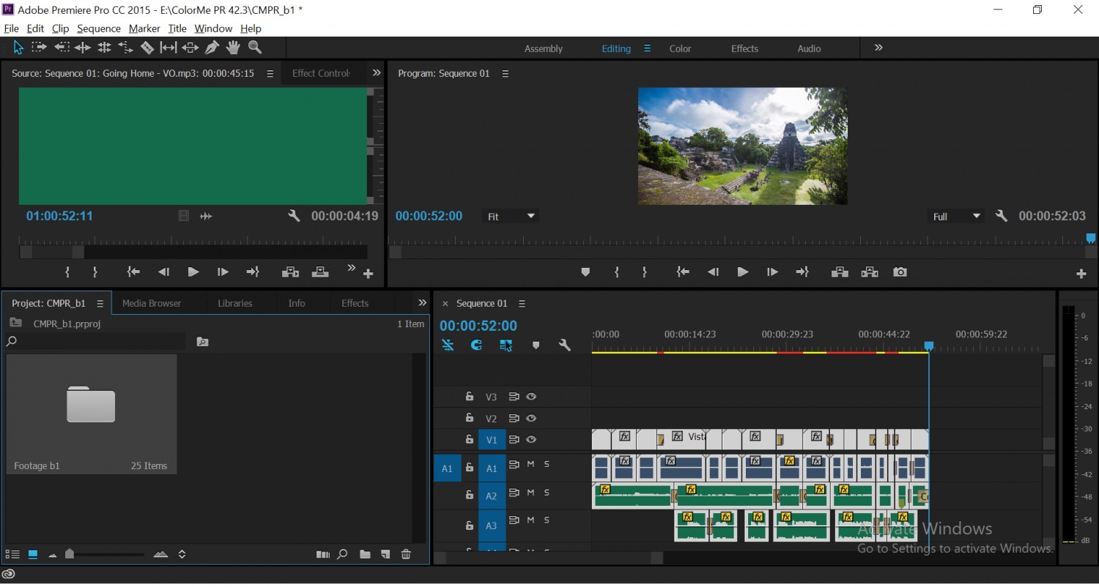
Task: Toggle V2 track output eye
Action: [x=532, y=418]
